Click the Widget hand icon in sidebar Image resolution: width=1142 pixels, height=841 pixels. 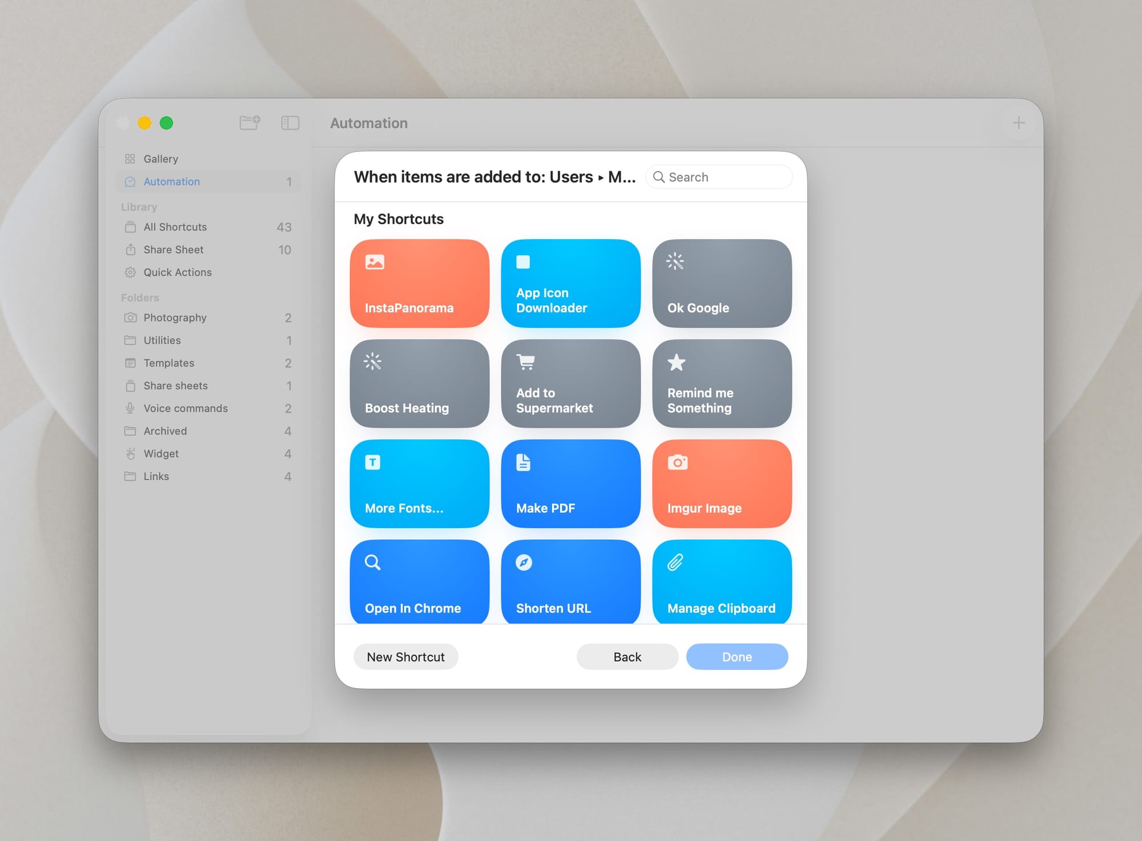(130, 454)
